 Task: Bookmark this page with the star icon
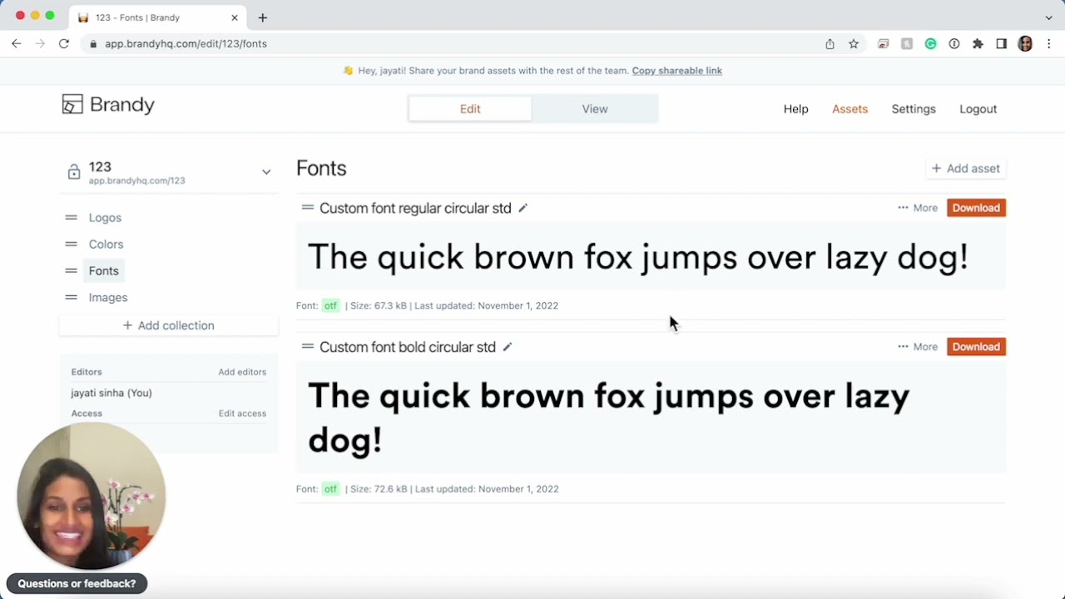(854, 44)
